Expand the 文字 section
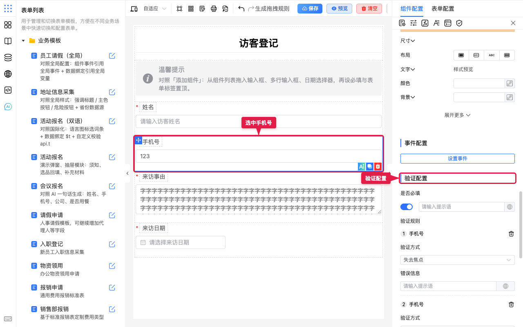523x327 pixels. coord(408,69)
